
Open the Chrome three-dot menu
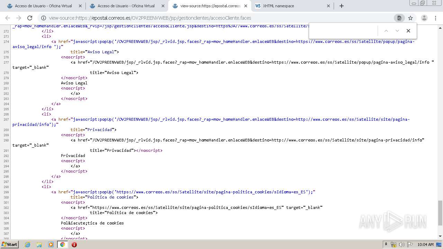tap(435, 18)
